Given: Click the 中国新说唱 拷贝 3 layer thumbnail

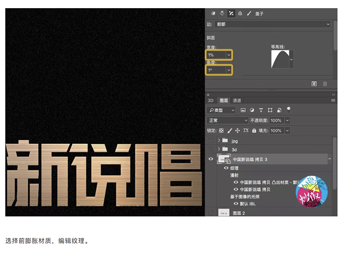Looking at the screenshot, I should [x=223, y=159].
